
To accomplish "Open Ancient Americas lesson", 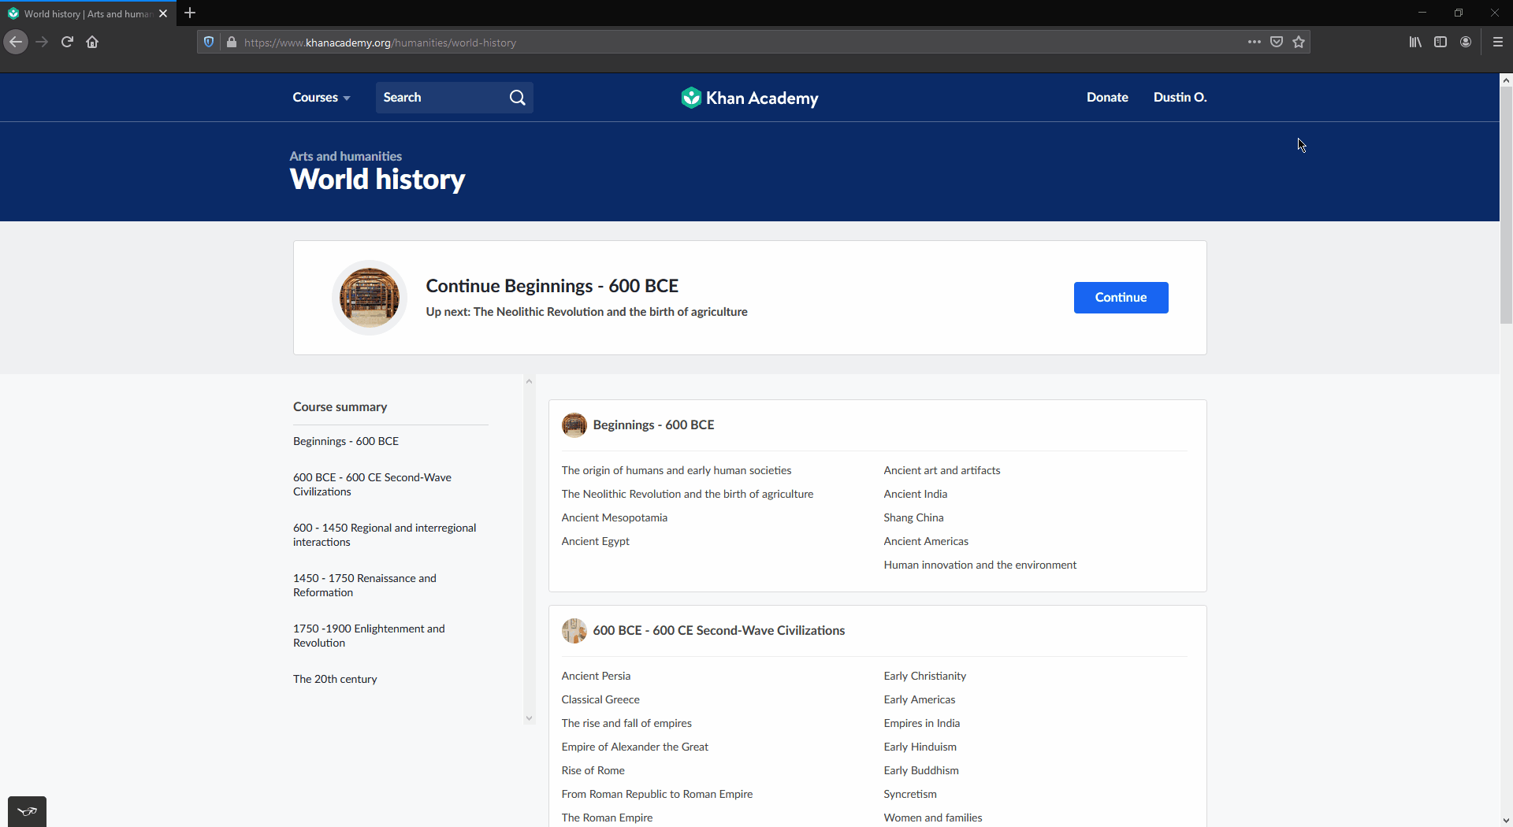I will (x=926, y=541).
